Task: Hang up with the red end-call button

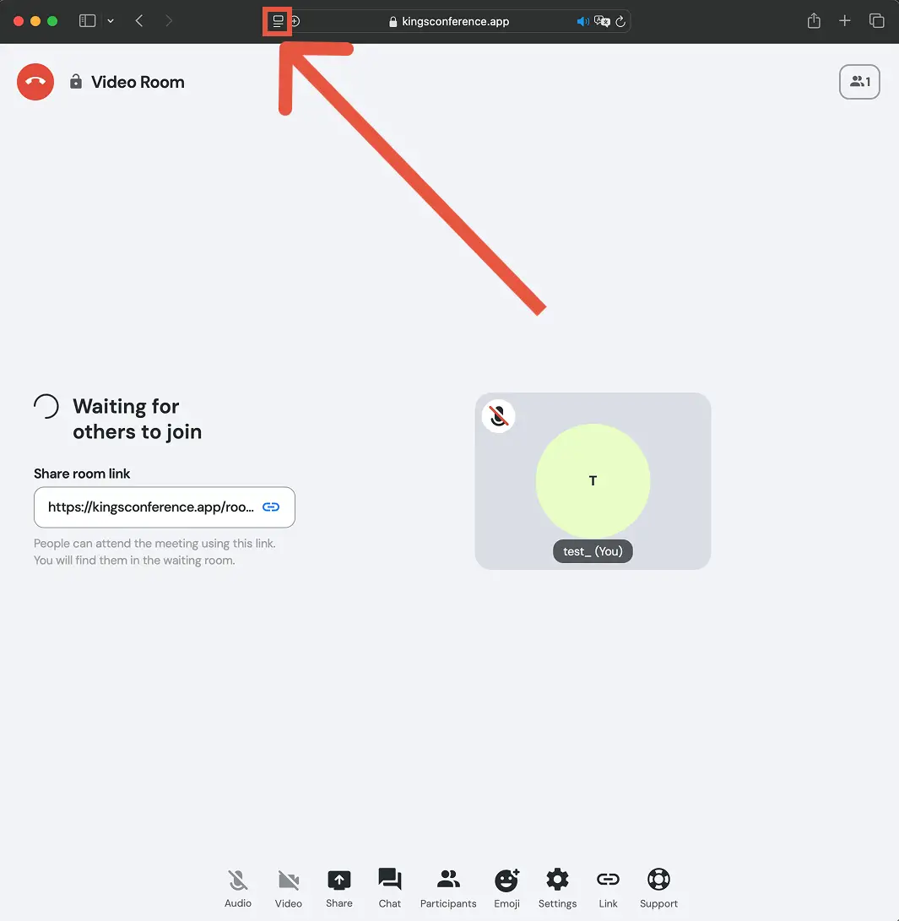Action: click(35, 82)
